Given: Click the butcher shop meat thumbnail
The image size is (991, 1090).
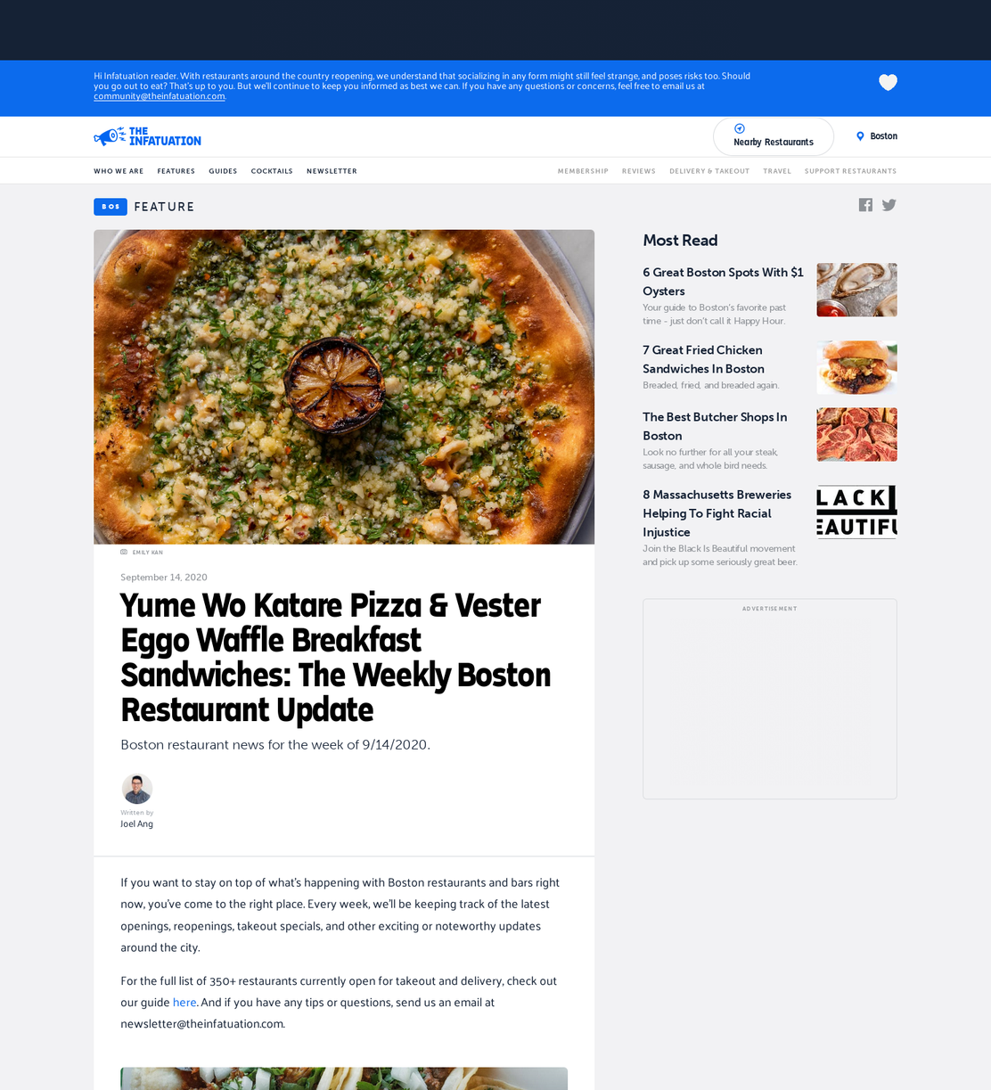Looking at the screenshot, I should pos(856,434).
